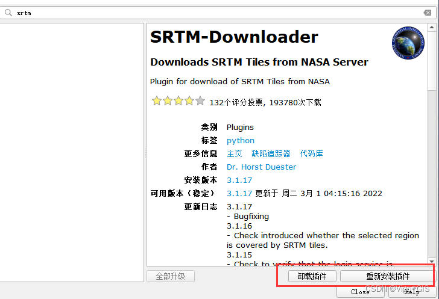Click the third rating star
The image size is (439, 299).
(x=178, y=100)
